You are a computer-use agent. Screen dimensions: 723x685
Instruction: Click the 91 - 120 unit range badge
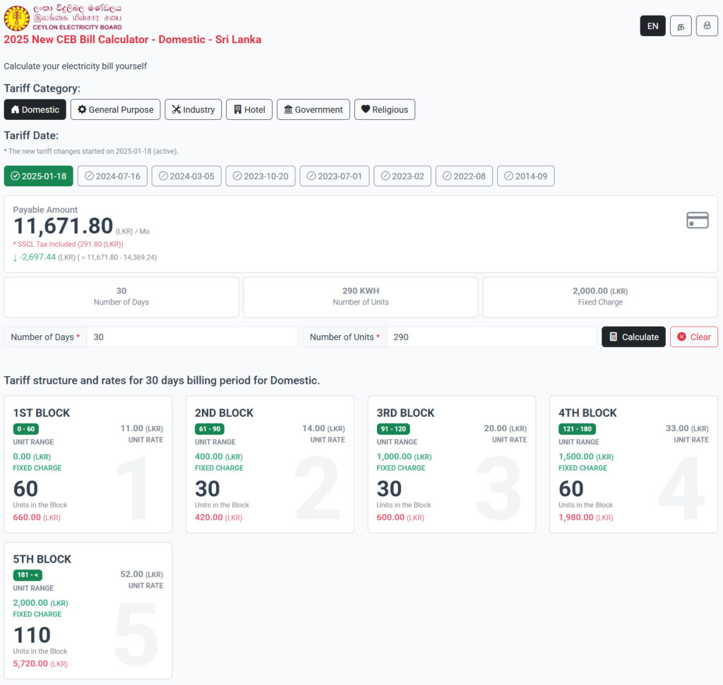tap(393, 429)
